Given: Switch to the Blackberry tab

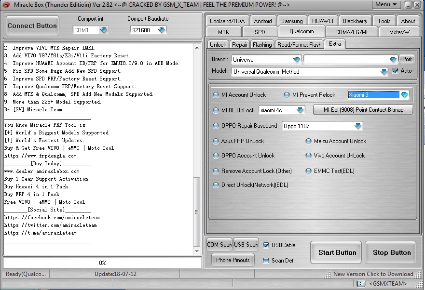Looking at the screenshot, I should [355, 21].
